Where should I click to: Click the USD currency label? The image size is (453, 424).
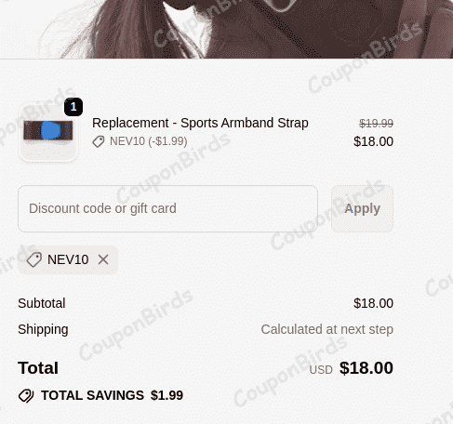pyautogui.click(x=321, y=370)
